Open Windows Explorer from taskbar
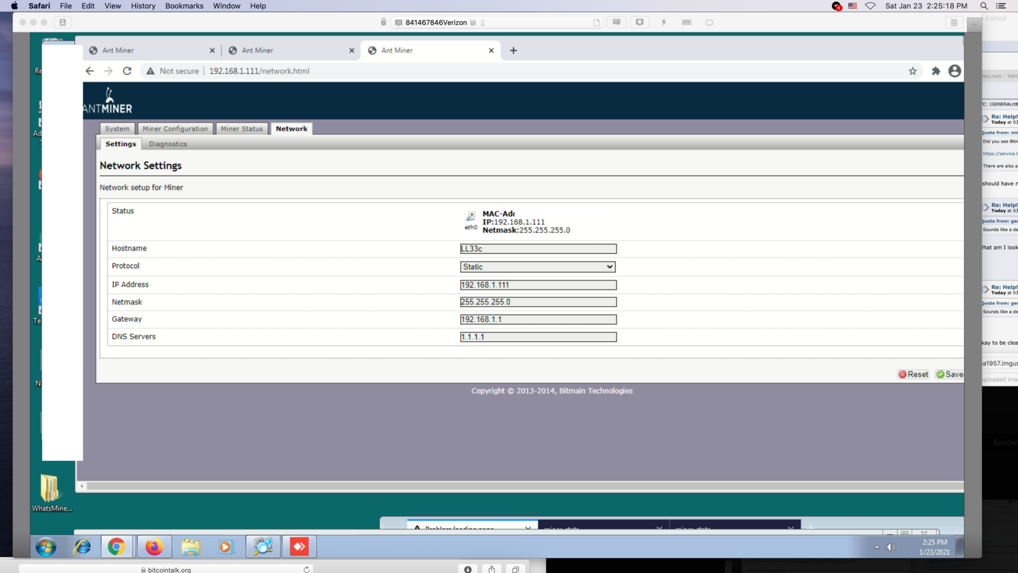Viewport: 1018px width, 573px height. click(190, 547)
